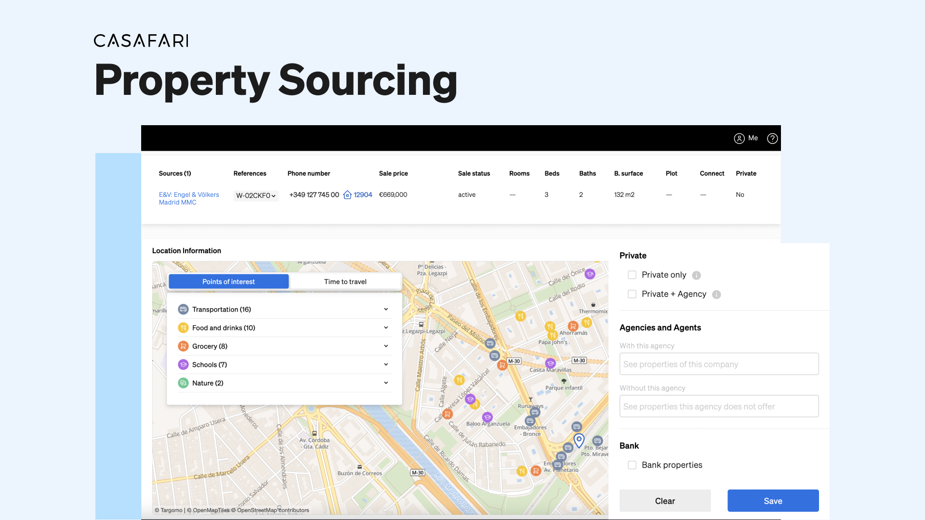Click the transport marker near Pto. Bejar
This screenshot has height=520, width=925.
point(597,441)
